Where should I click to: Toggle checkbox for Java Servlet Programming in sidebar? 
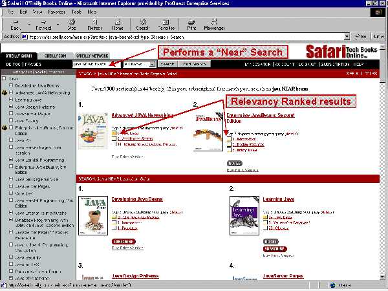tap(11, 160)
